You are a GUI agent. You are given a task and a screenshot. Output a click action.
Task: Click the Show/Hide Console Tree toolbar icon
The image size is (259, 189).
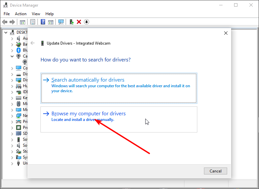23,22
